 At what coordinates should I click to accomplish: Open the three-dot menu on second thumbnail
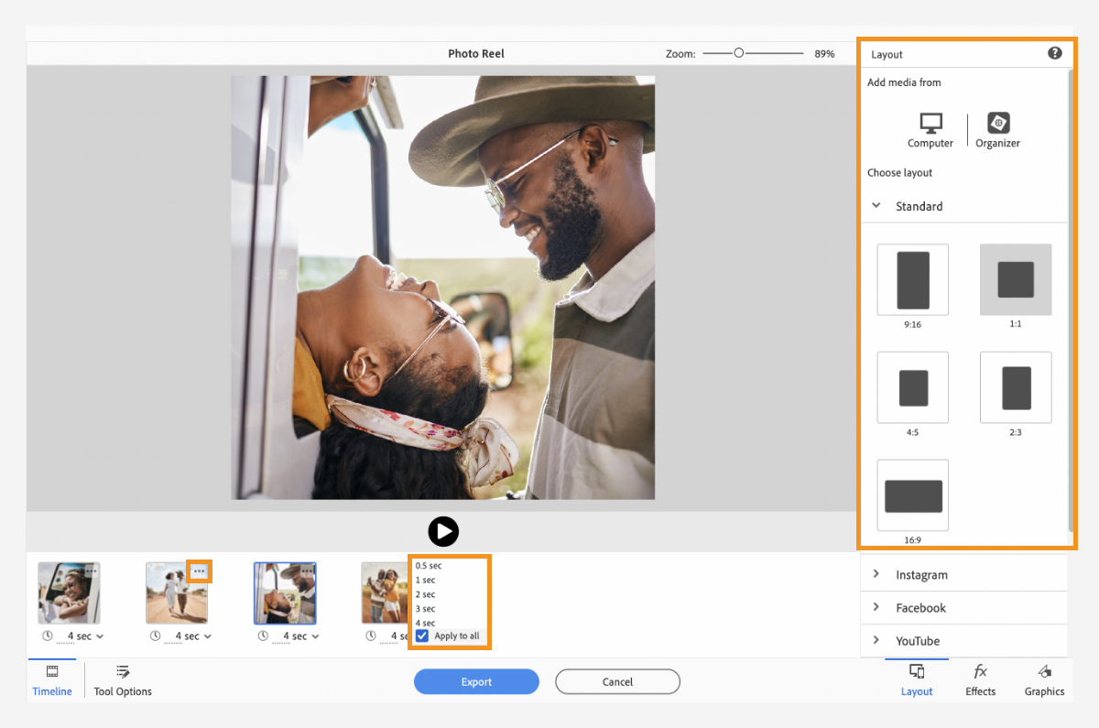click(x=199, y=571)
